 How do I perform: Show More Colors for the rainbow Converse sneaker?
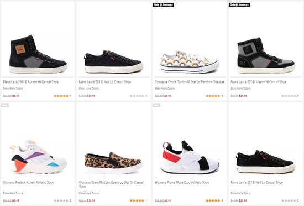click(x=165, y=89)
